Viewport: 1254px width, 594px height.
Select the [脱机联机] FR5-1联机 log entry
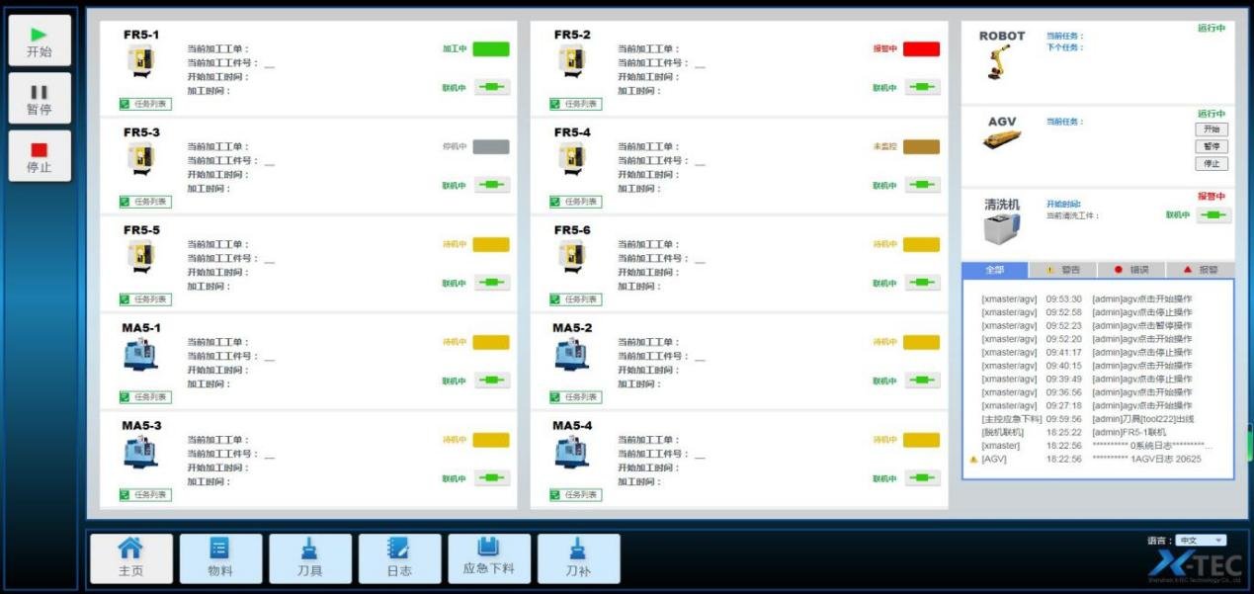click(1074, 432)
